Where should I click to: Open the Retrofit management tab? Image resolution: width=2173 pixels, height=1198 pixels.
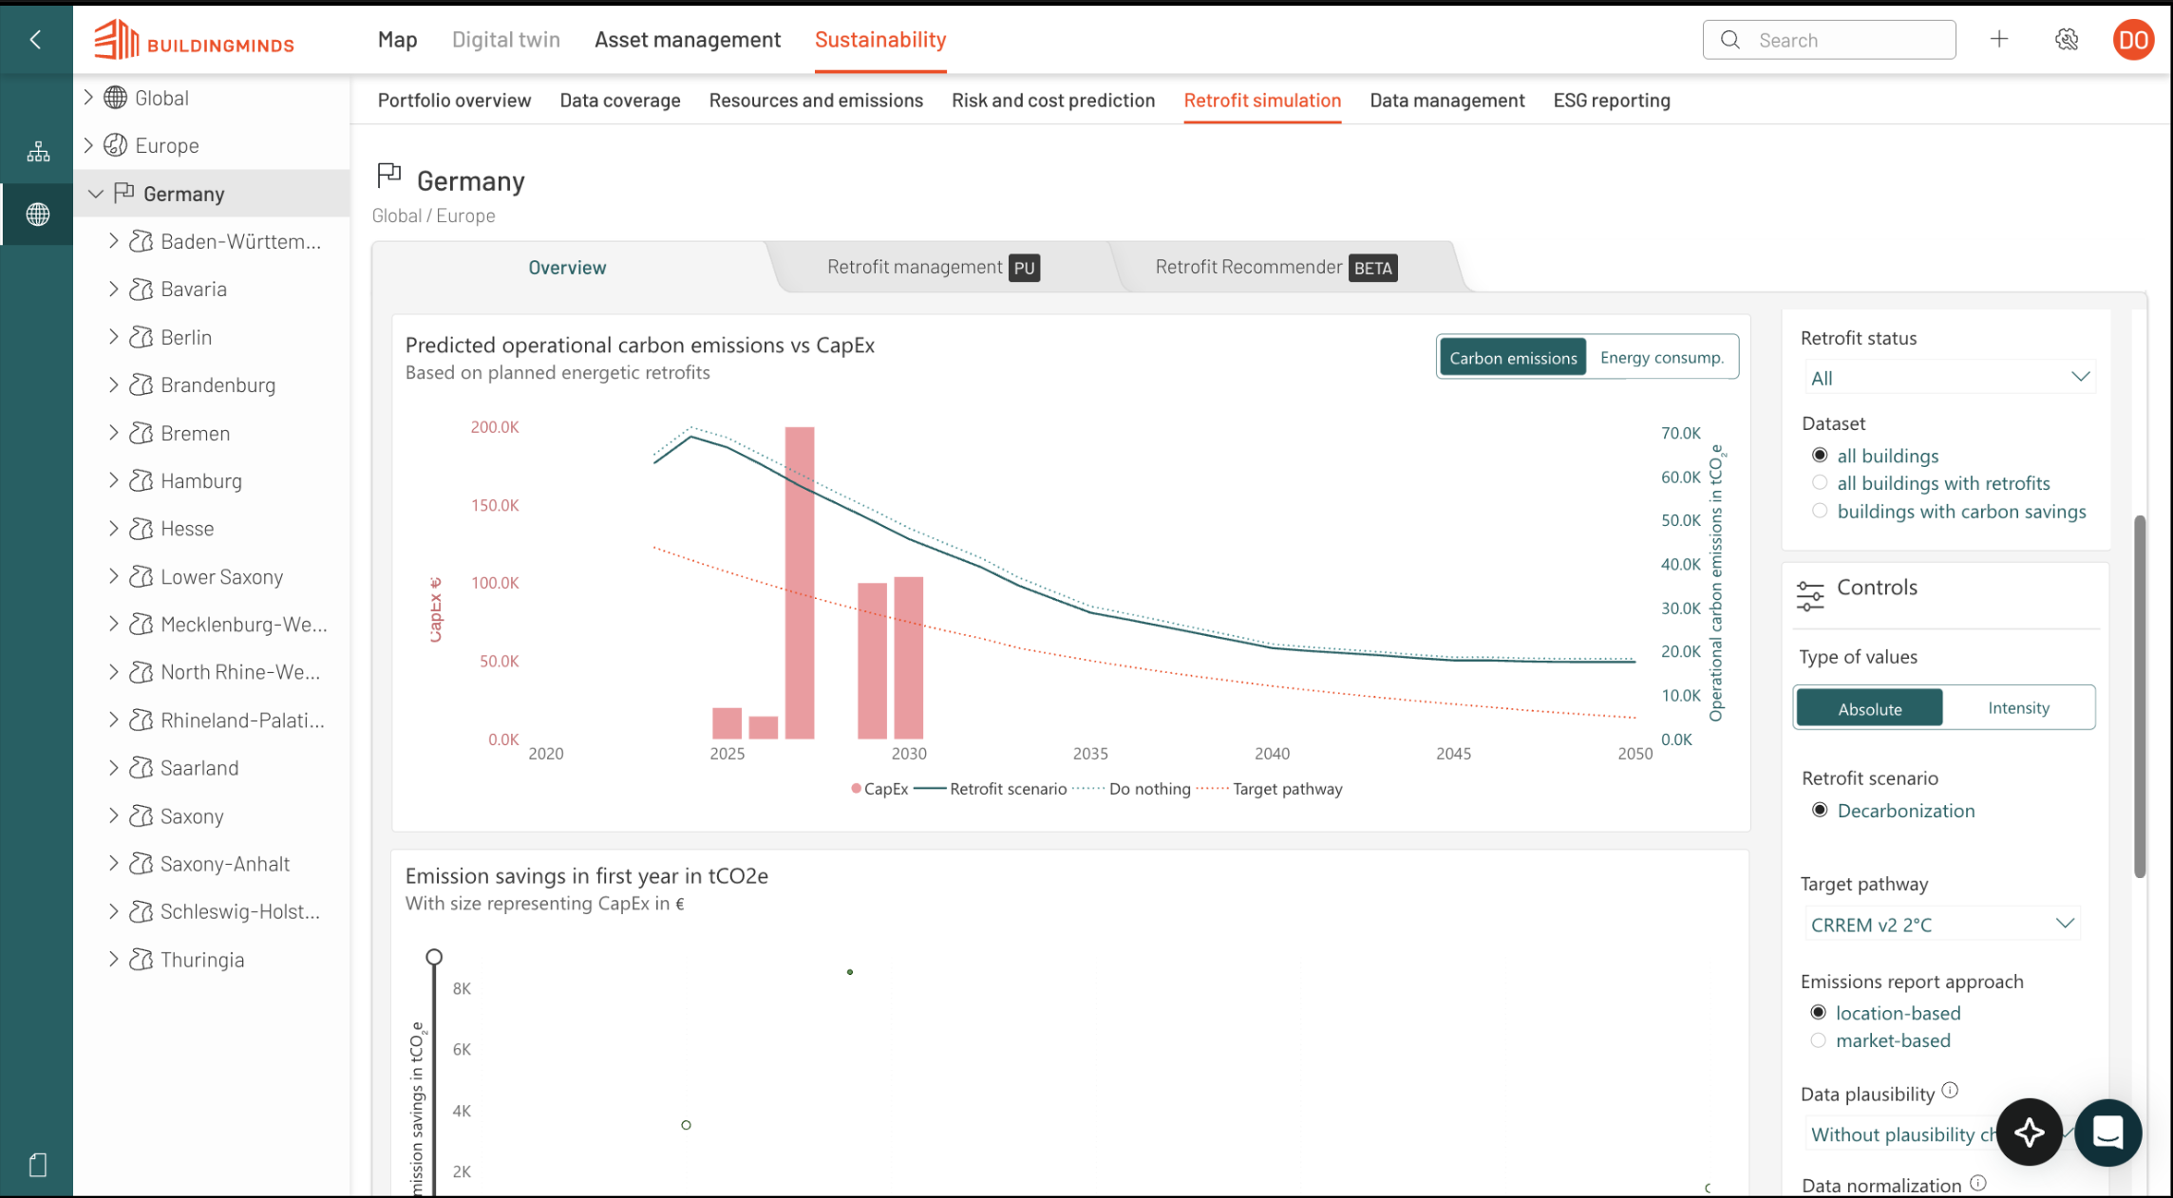tap(933, 267)
